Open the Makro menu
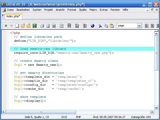 pyautogui.click(x=93, y=10)
